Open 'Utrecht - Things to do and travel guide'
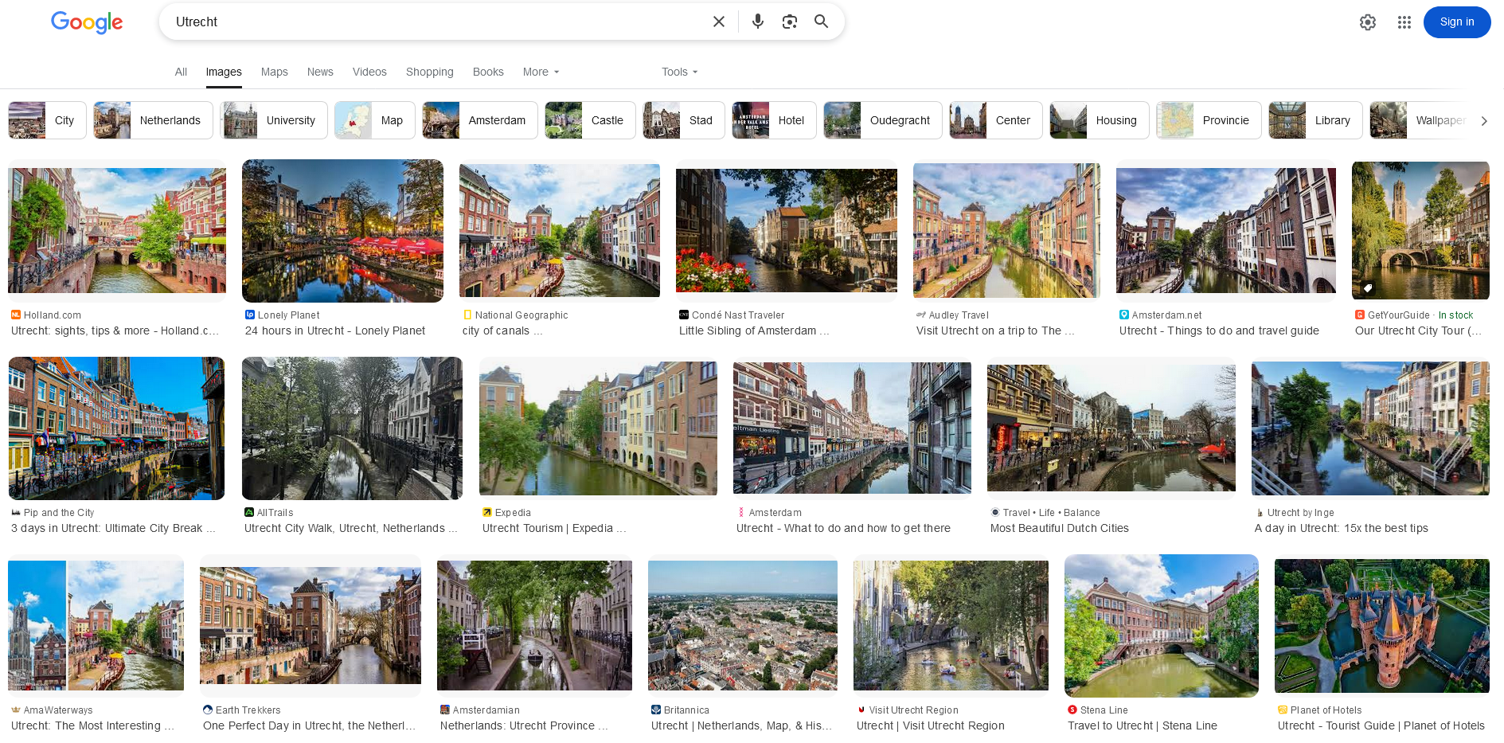This screenshot has width=1504, height=743. (1219, 330)
